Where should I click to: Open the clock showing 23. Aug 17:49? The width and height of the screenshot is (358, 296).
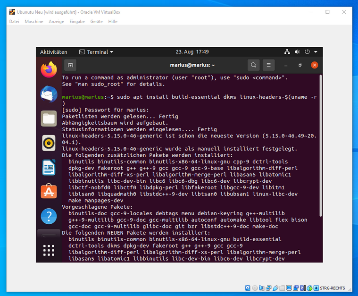tap(192, 52)
